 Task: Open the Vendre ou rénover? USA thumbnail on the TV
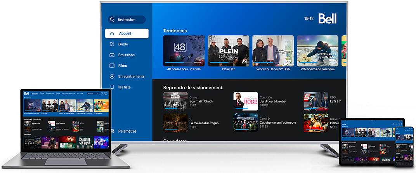[273, 51]
